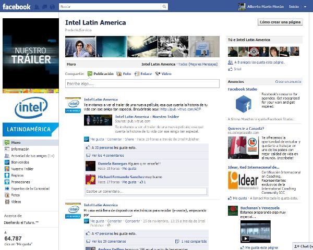Open Buchanan's Venezuela ad title
The image size is (313, 250).
pos(260,208)
